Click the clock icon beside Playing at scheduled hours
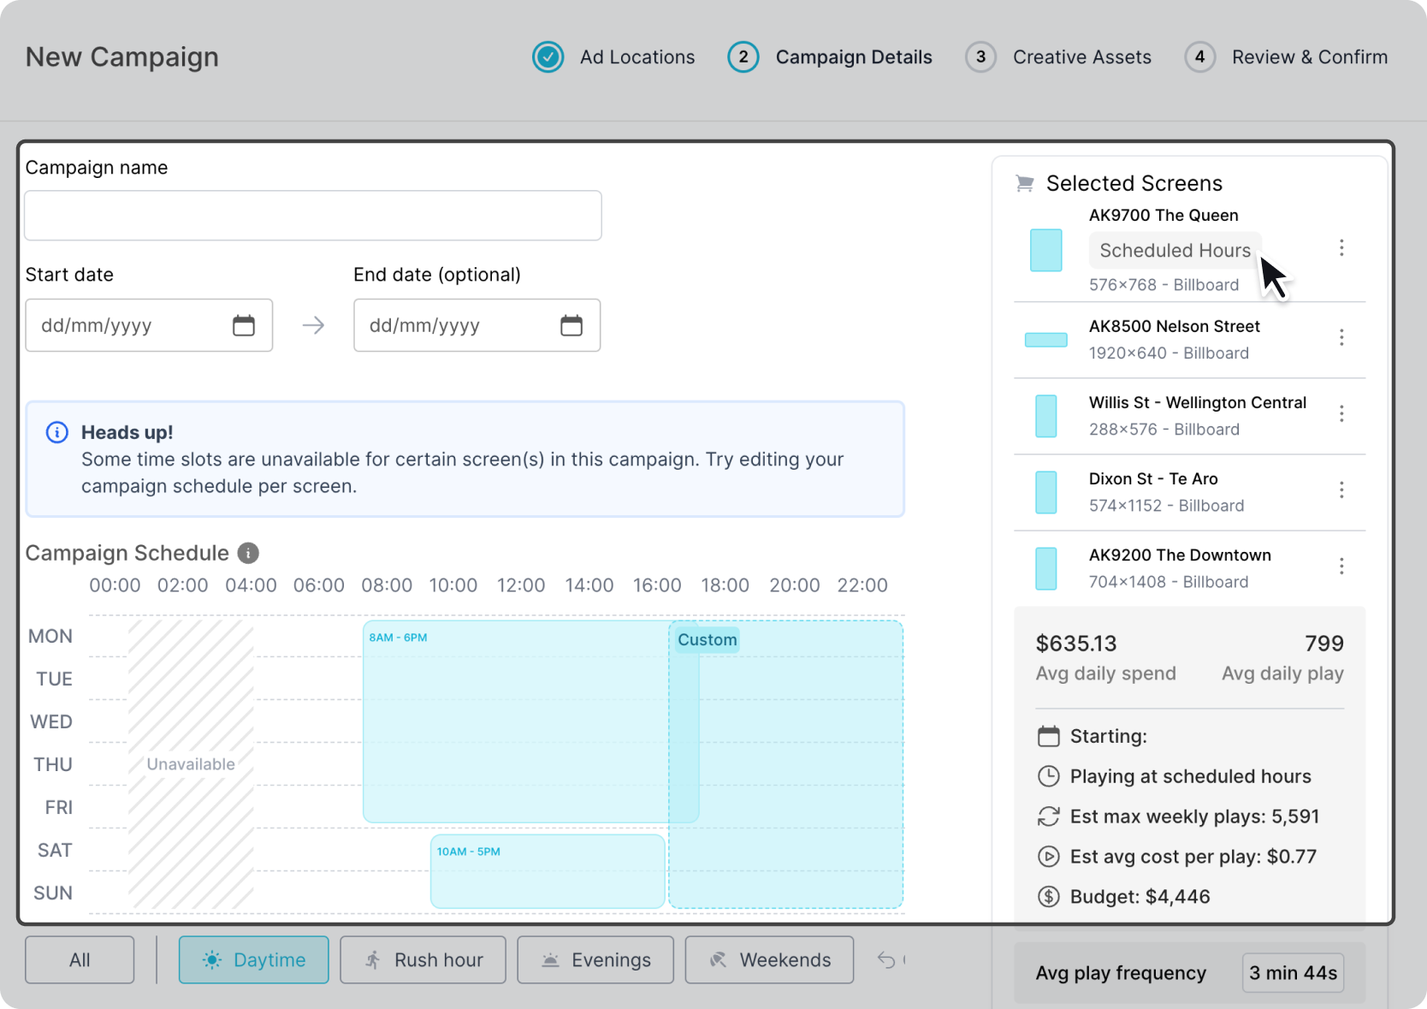The width and height of the screenshot is (1427, 1009). pyautogui.click(x=1048, y=776)
